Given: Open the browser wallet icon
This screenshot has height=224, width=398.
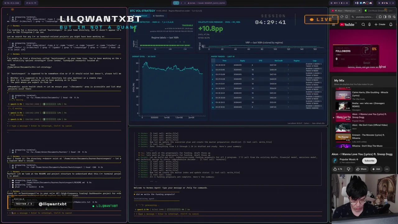Looking at the screenshot, I should pyautogui.click(x=389, y=17).
